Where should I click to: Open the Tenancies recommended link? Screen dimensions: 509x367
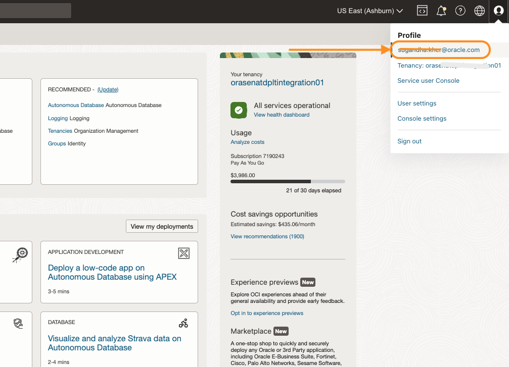tap(60, 131)
